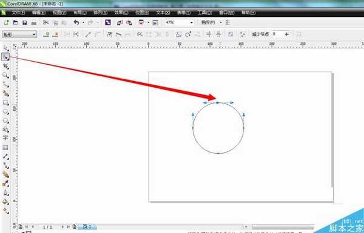Expand the 贴齐(P) snap dropdown
This screenshot has width=364, height=233.
[221, 22]
